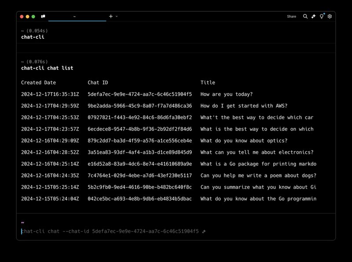The height and width of the screenshot is (262, 352).
Task: Click the 'Chat ID' column header
Action: pos(98,82)
